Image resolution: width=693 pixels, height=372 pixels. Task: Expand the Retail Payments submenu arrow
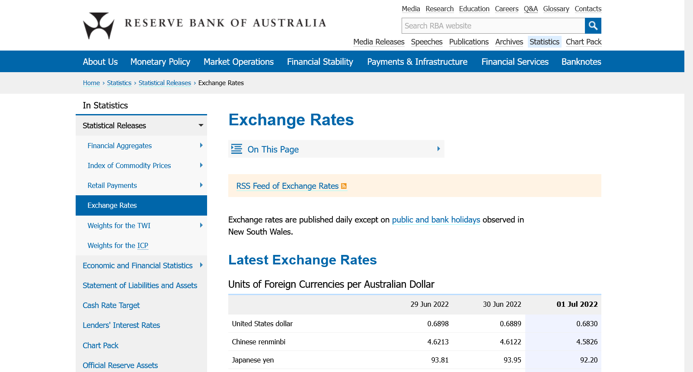(201, 185)
